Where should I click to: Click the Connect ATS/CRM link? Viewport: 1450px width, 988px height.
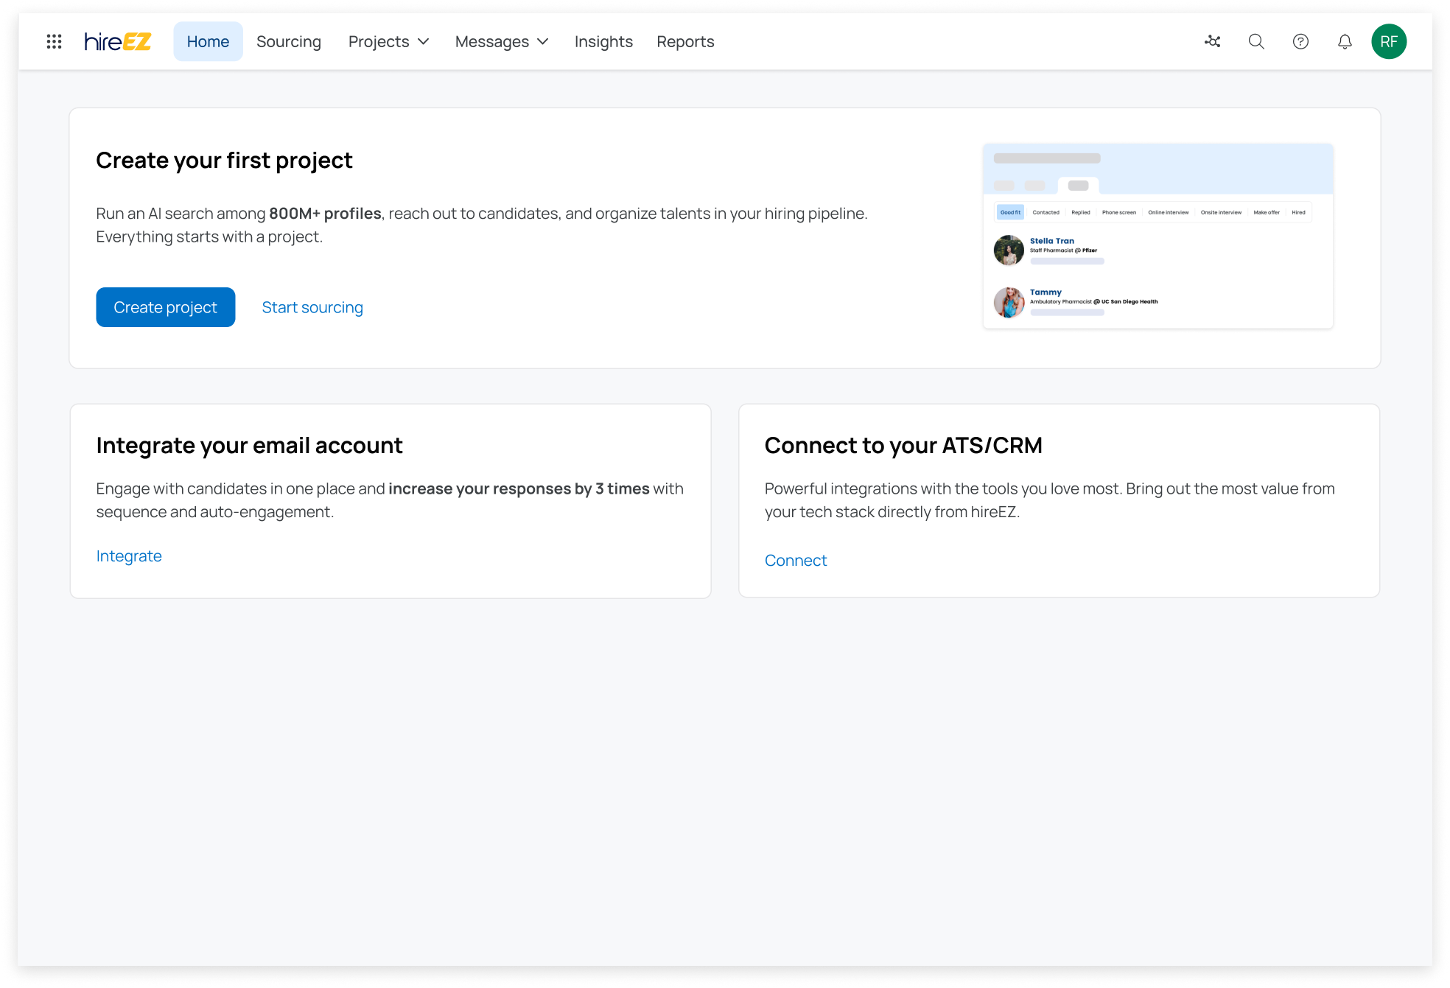point(796,561)
